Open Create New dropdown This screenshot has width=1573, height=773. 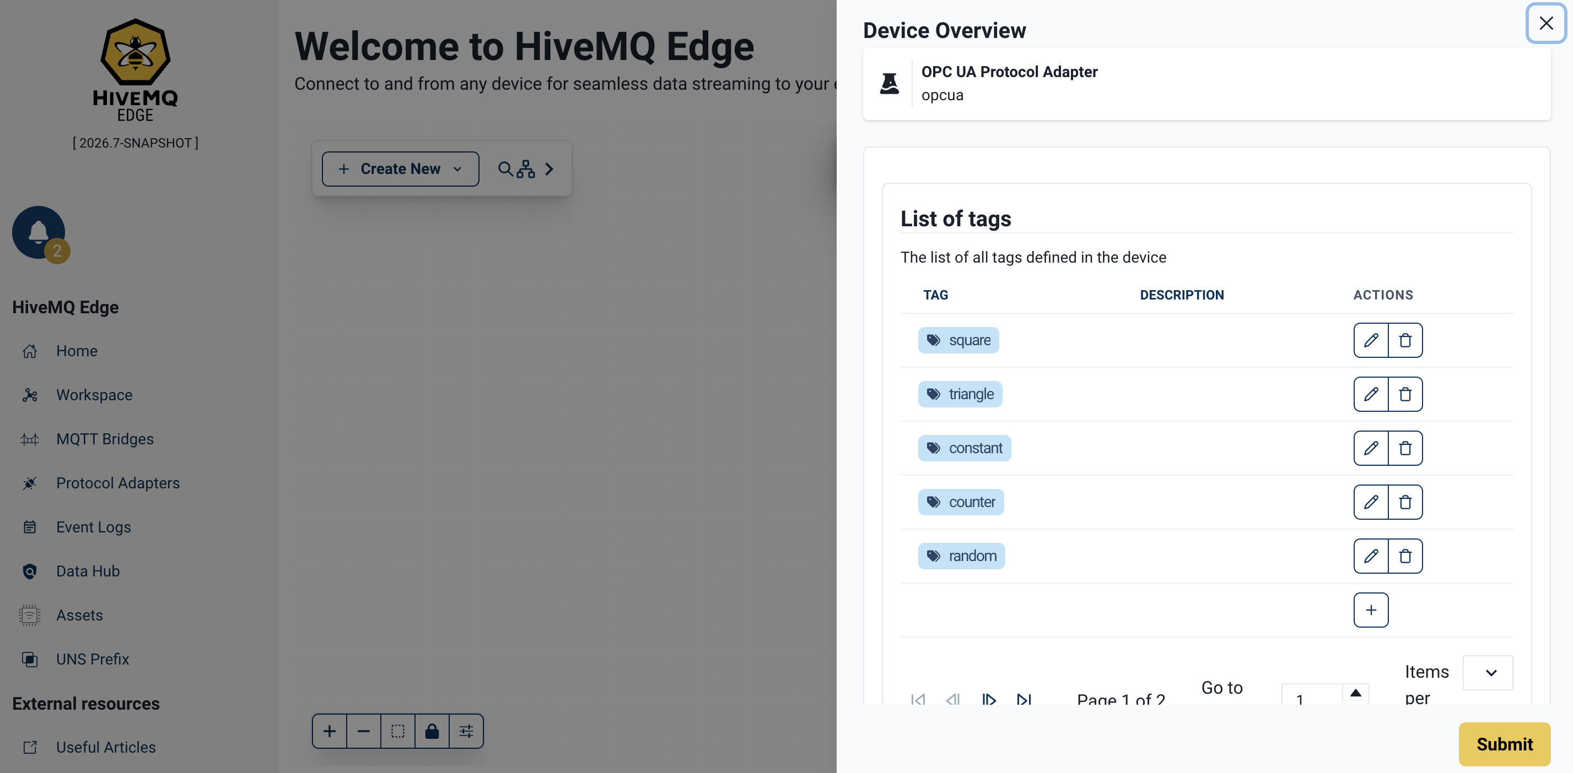click(400, 169)
